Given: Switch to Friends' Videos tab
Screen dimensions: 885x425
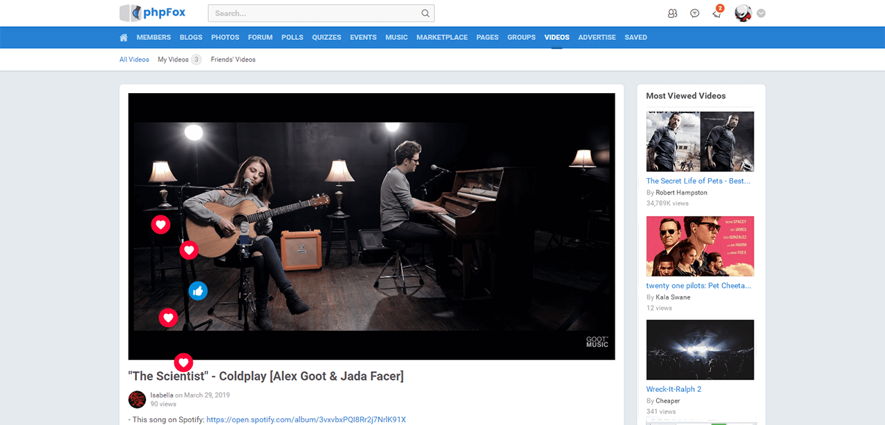Looking at the screenshot, I should point(233,59).
